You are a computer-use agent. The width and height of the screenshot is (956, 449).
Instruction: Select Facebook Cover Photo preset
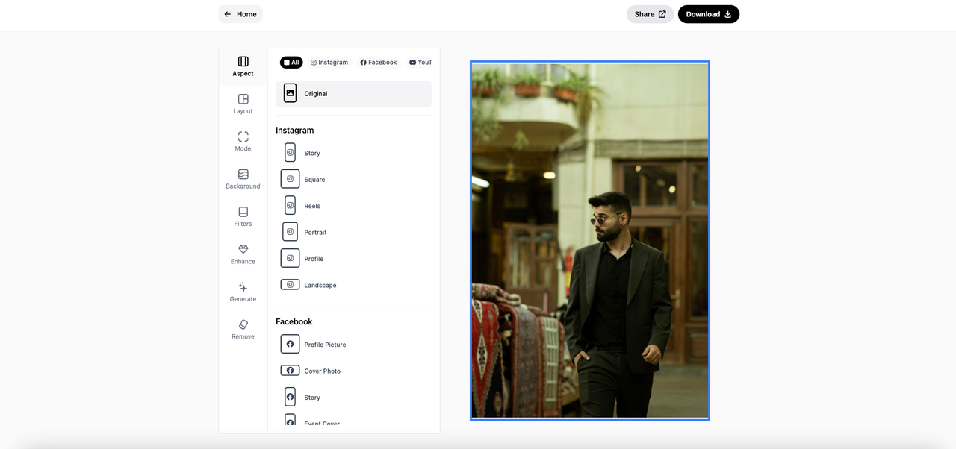[x=353, y=371]
